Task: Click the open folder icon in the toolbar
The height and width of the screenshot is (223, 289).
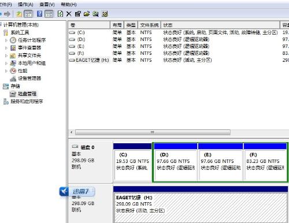Action: (x=87, y=14)
